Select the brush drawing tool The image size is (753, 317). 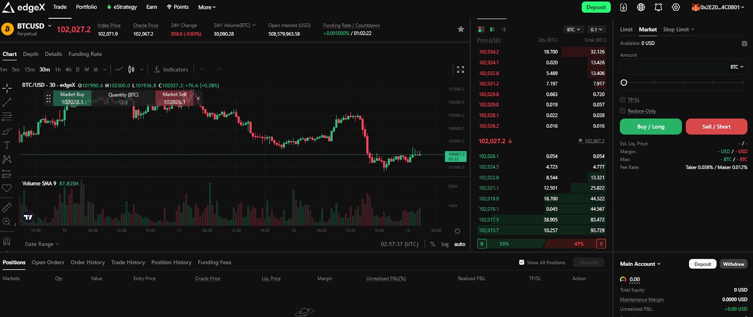[7, 131]
